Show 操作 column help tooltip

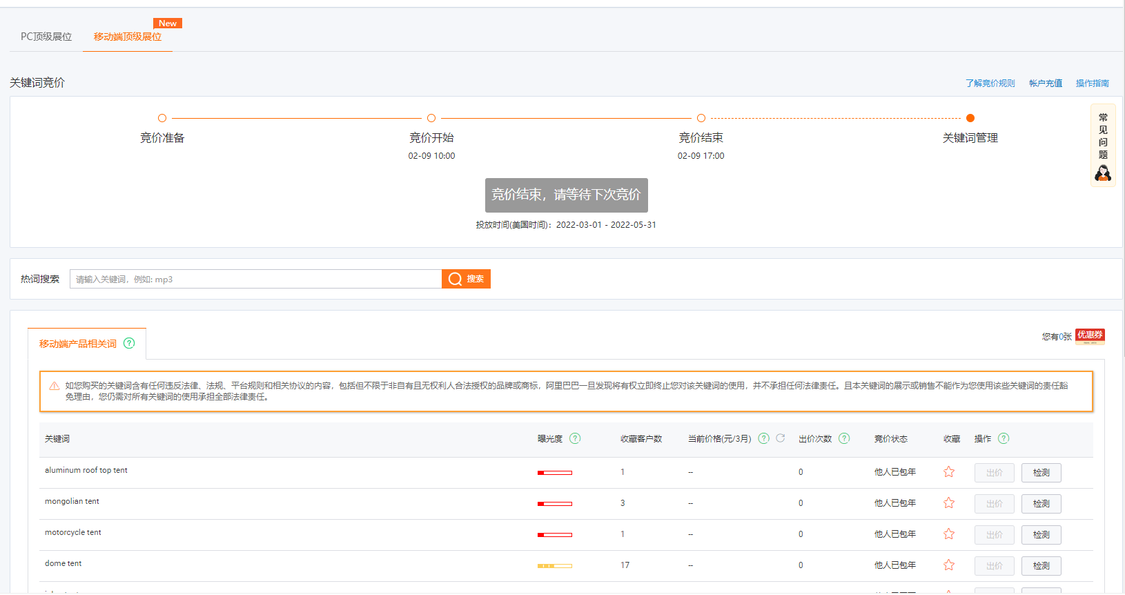[1004, 438]
